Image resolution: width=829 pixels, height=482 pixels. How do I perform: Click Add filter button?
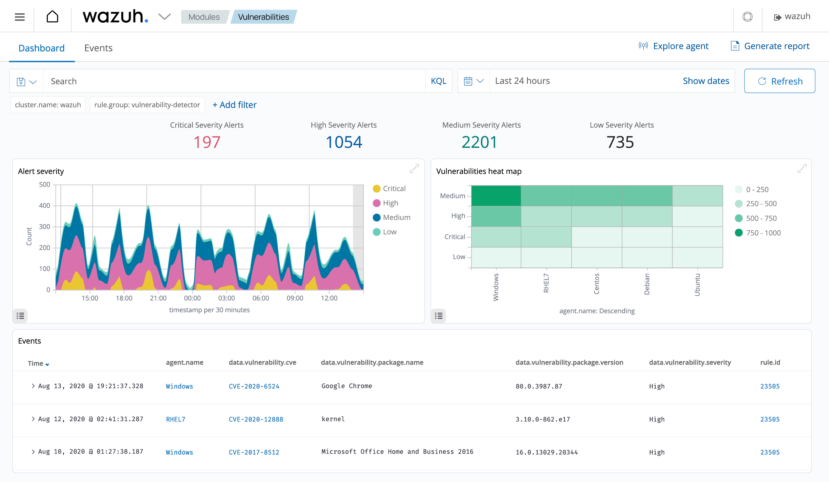[234, 104]
